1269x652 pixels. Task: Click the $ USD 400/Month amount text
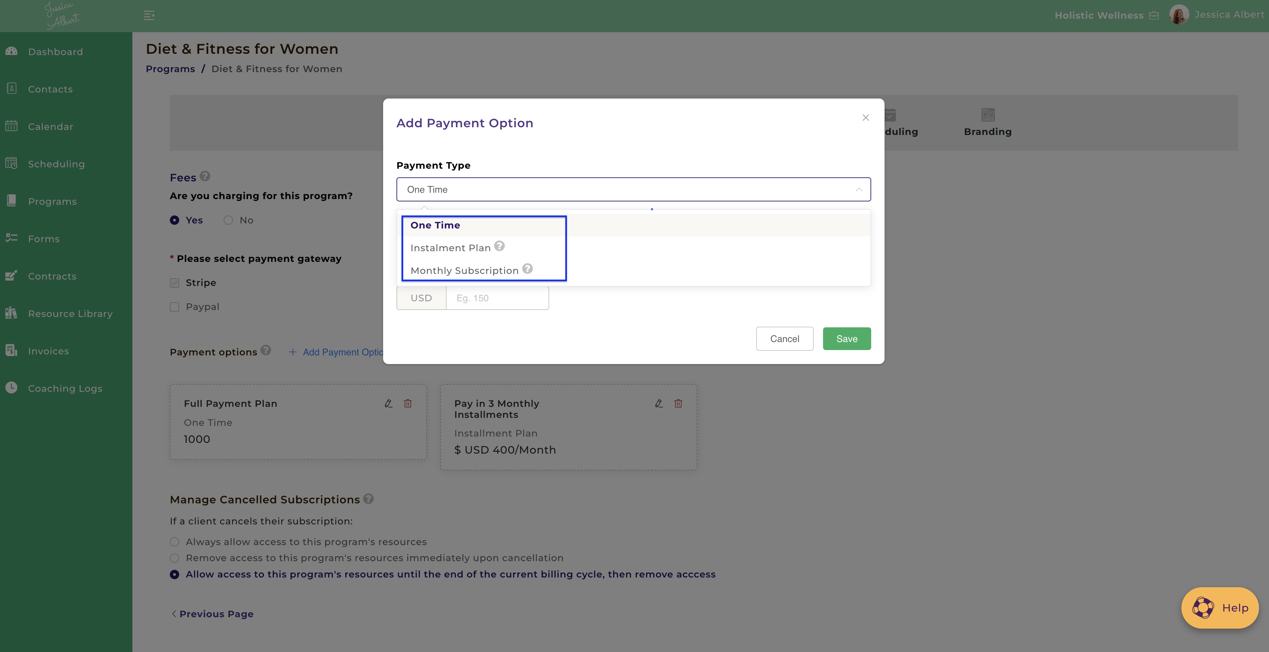pos(505,450)
